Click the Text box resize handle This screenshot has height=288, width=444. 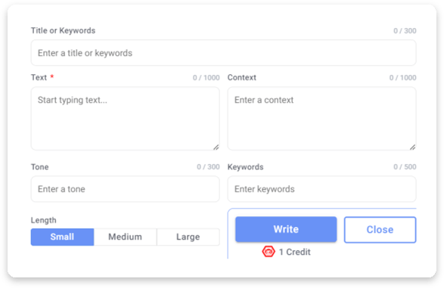[x=216, y=147]
